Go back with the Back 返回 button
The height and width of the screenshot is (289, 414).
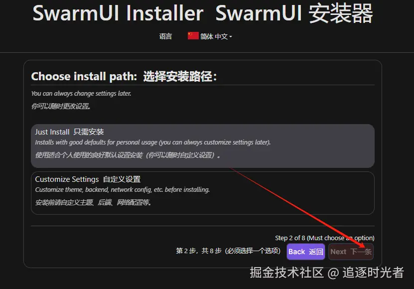click(x=306, y=252)
